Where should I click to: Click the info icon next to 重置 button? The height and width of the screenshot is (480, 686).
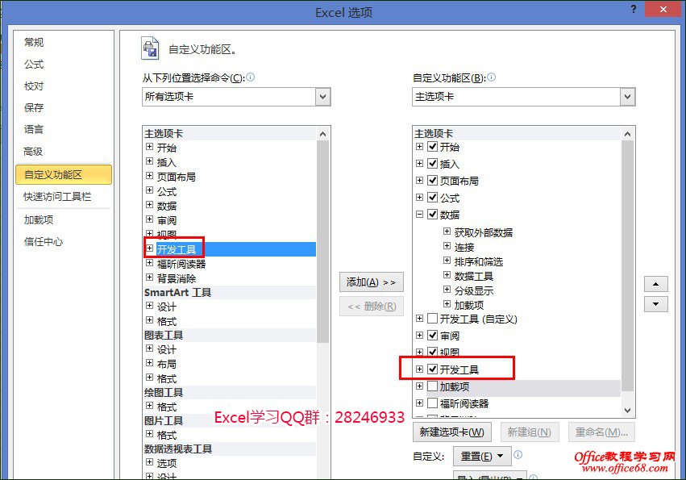pos(518,455)
